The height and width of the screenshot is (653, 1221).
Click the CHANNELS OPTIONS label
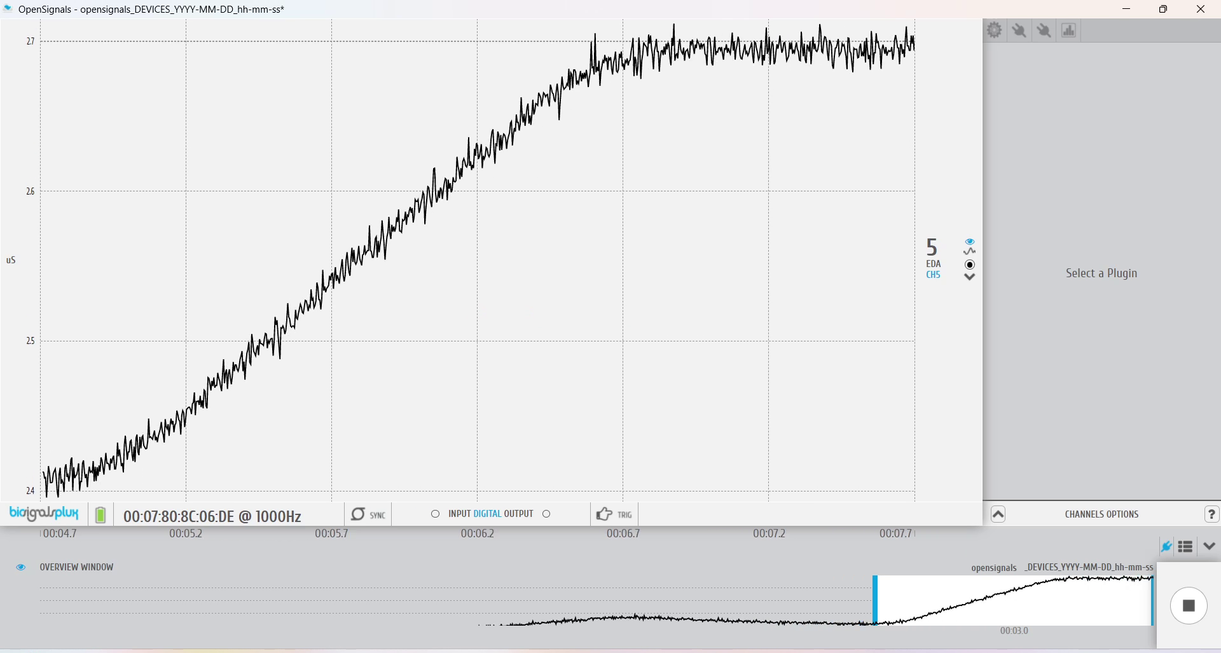click(x=1101, y=514)
